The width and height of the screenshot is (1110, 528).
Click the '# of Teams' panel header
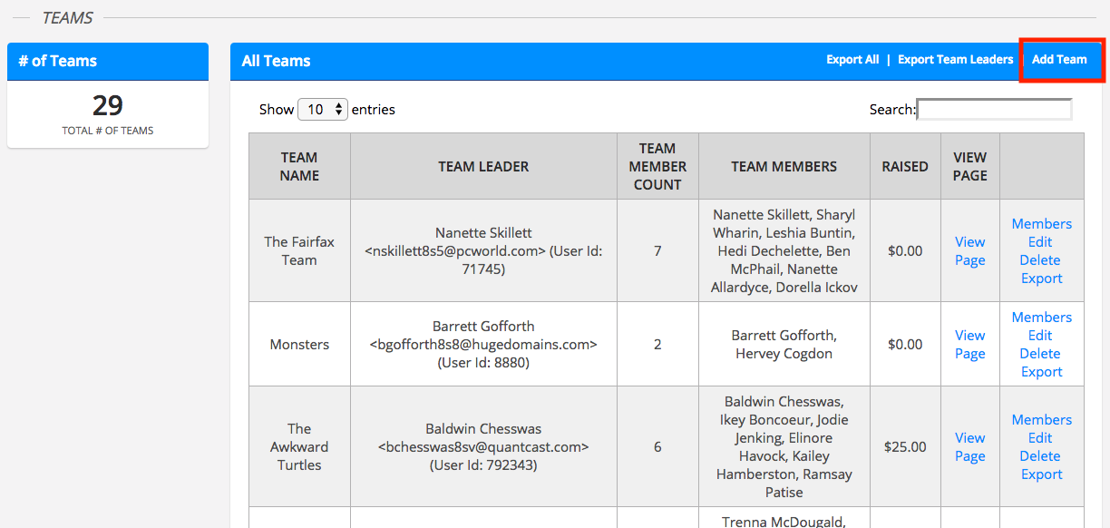click(x=108, y=62)
